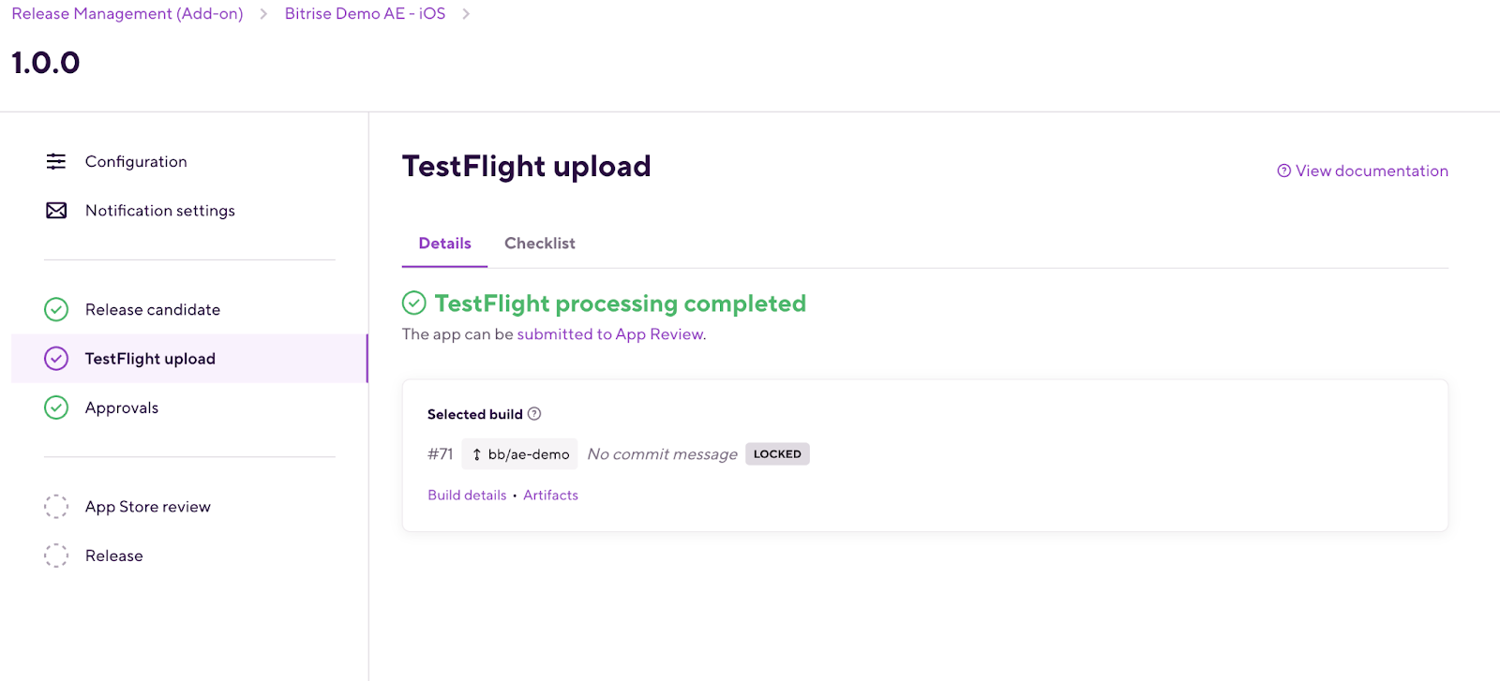The height and width of the screenshot is (681, 1500).
Task: Switch to the Checklist tab
Action: tap(539, 244)
